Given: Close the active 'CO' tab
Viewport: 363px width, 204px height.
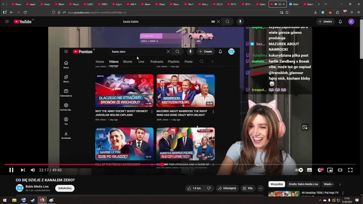Looking at the screenshot, I should 284,4.
